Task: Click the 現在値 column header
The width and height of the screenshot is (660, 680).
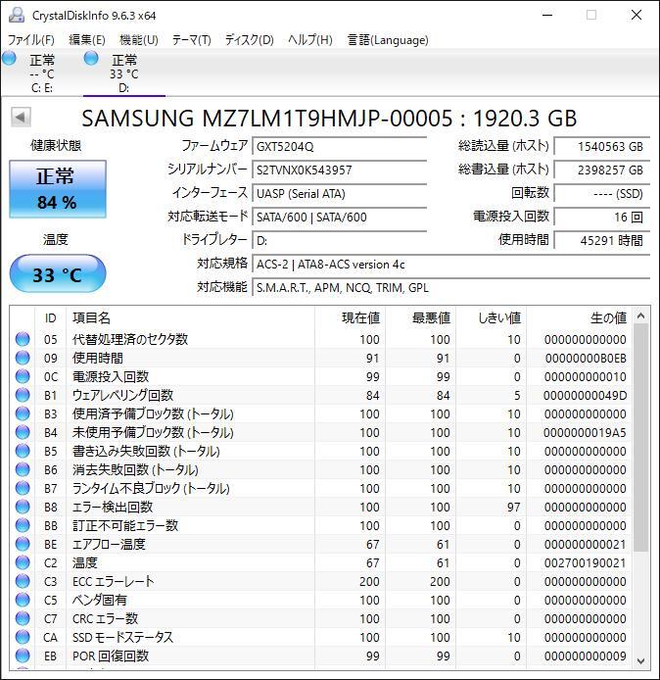Action: [351, 317]
